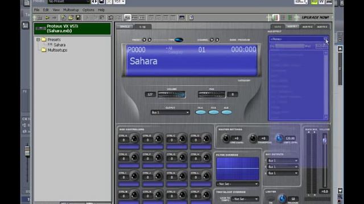This screenshot has width=364, height=204.
Task: Open the first Aux Outputs Bus 1 dropdown
Action: [283, 160]
